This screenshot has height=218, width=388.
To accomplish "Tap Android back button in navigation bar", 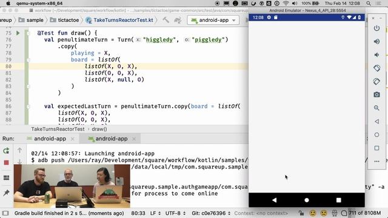I will [274, 200].
